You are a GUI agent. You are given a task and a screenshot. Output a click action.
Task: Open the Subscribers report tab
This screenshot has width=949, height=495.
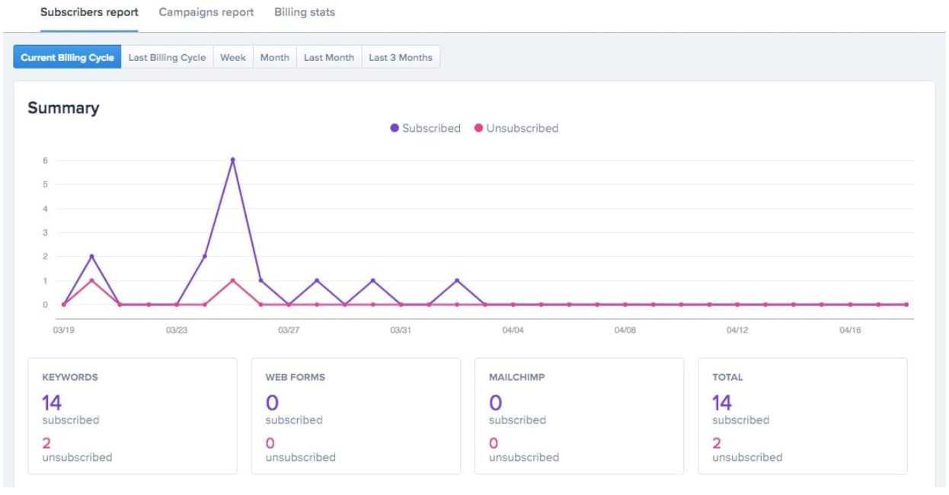pos(89,12)
